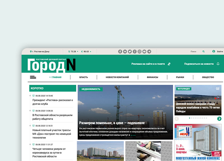Open the Facebook social icon
Image resolution: width=224 pixels, height=161 pixels.
coord(120,52)
